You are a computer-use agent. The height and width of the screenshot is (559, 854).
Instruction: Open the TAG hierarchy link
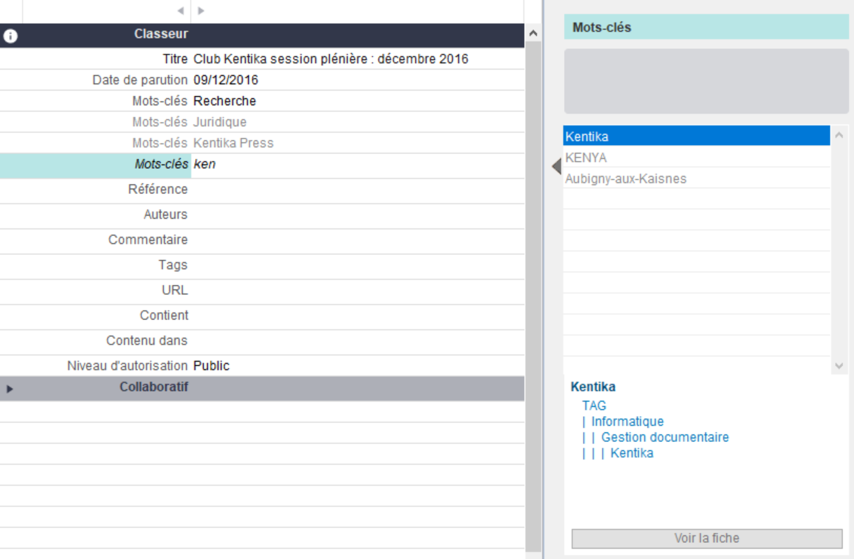[x=594, y=406]
